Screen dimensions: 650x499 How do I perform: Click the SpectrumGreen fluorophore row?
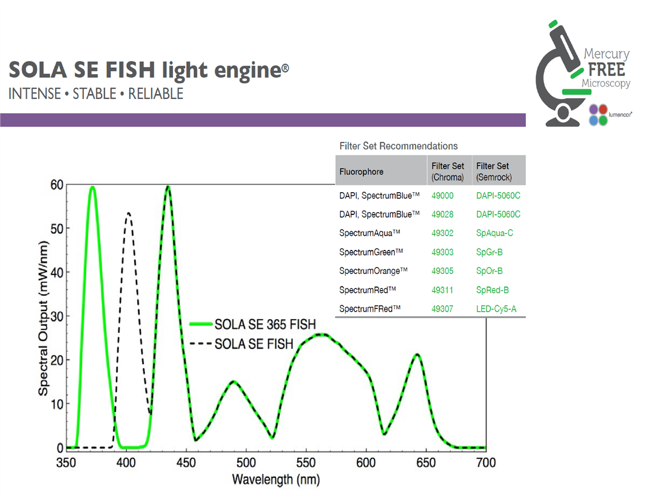coord(431,252)
